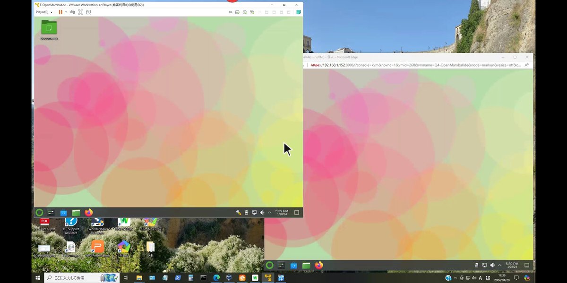Expand the power options arrow beside pause
The height and width of the screenshot is (283, 567).
click(x=66, y=12)
